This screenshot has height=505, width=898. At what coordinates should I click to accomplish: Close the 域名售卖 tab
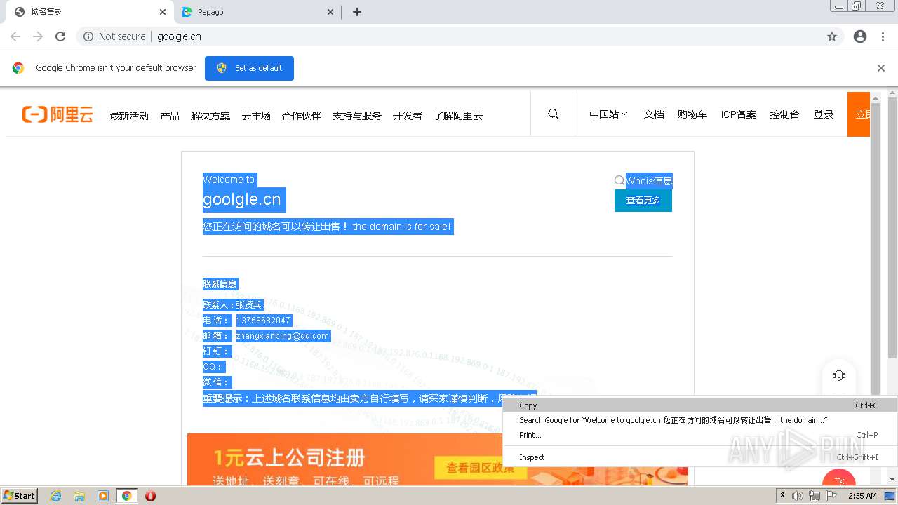(163, 12)
